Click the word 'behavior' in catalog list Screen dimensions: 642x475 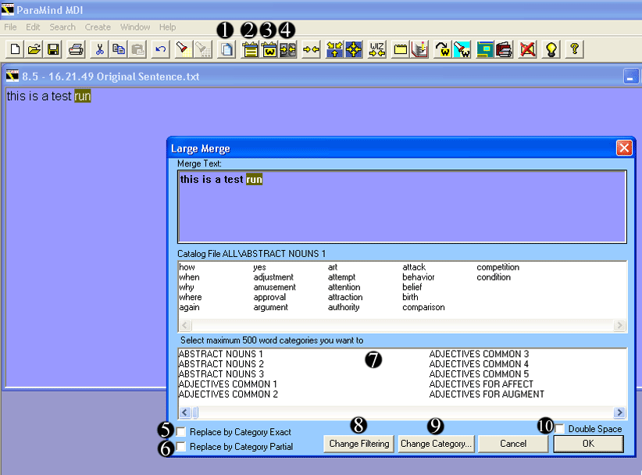tap(419, 277)
